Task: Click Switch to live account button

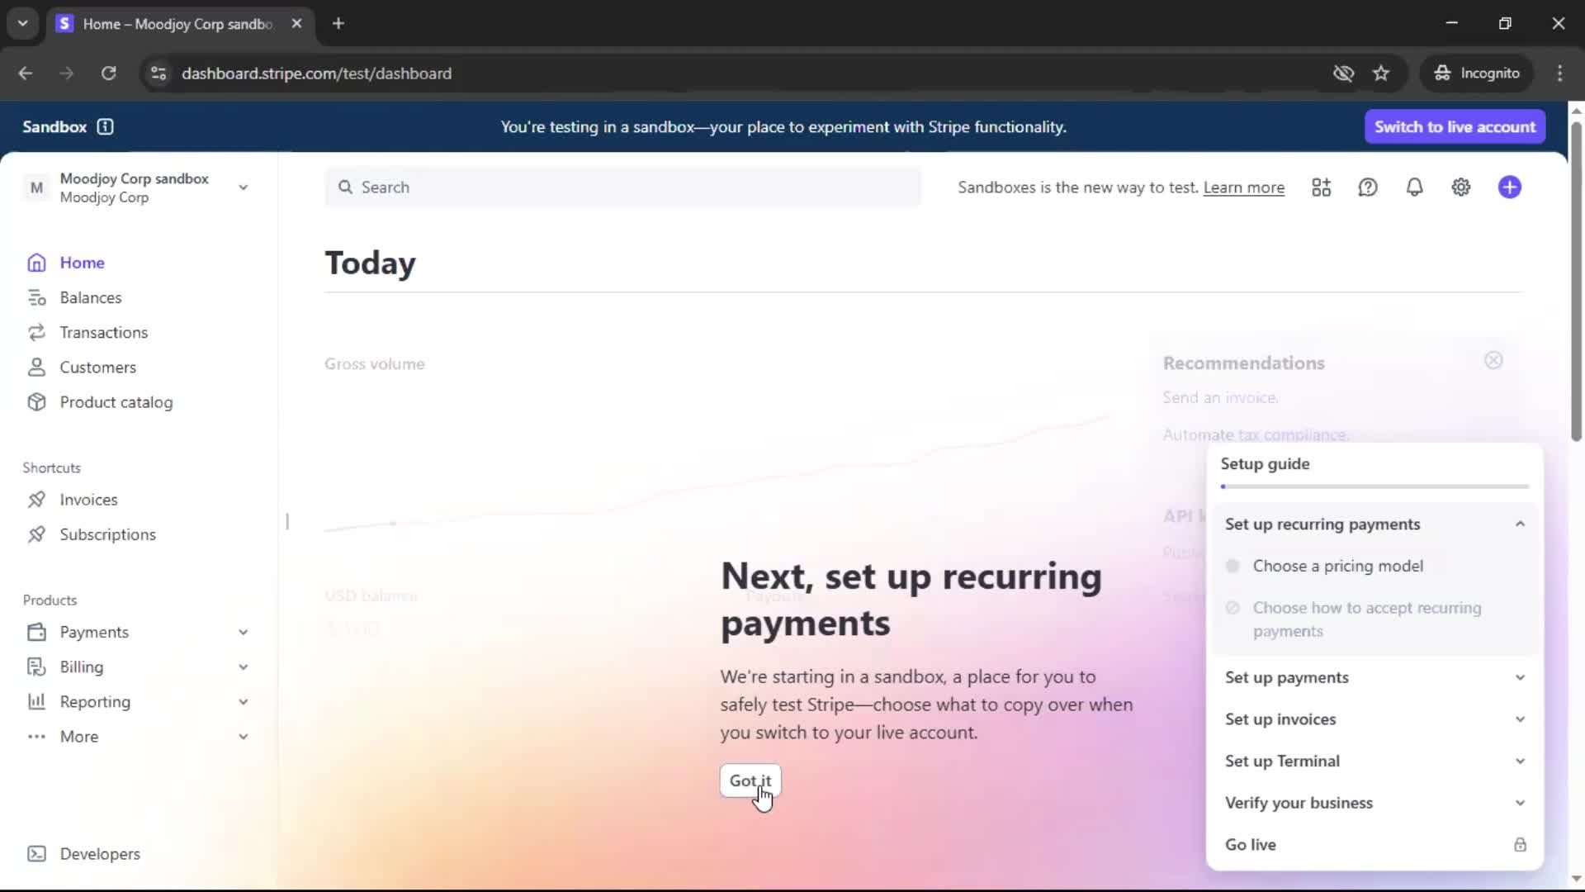Action: pos(1454,126)
